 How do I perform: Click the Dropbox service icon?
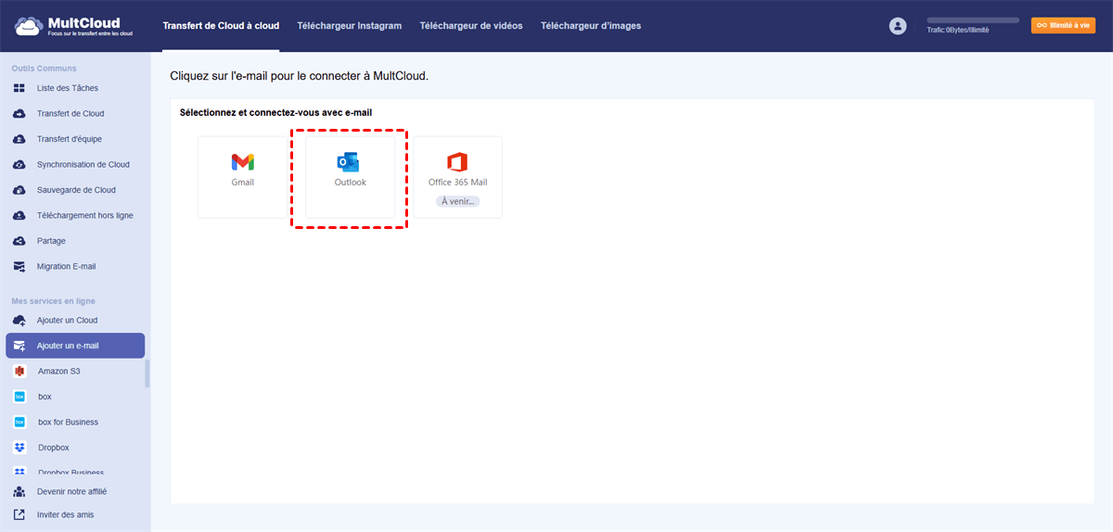[x=19, y=448]
